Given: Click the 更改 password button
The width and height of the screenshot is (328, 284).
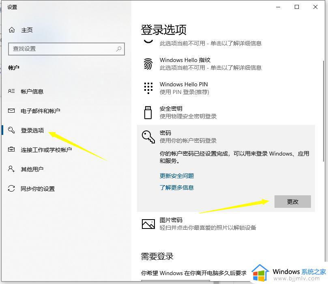Looking at the screenshot, I should click(292, 201).
